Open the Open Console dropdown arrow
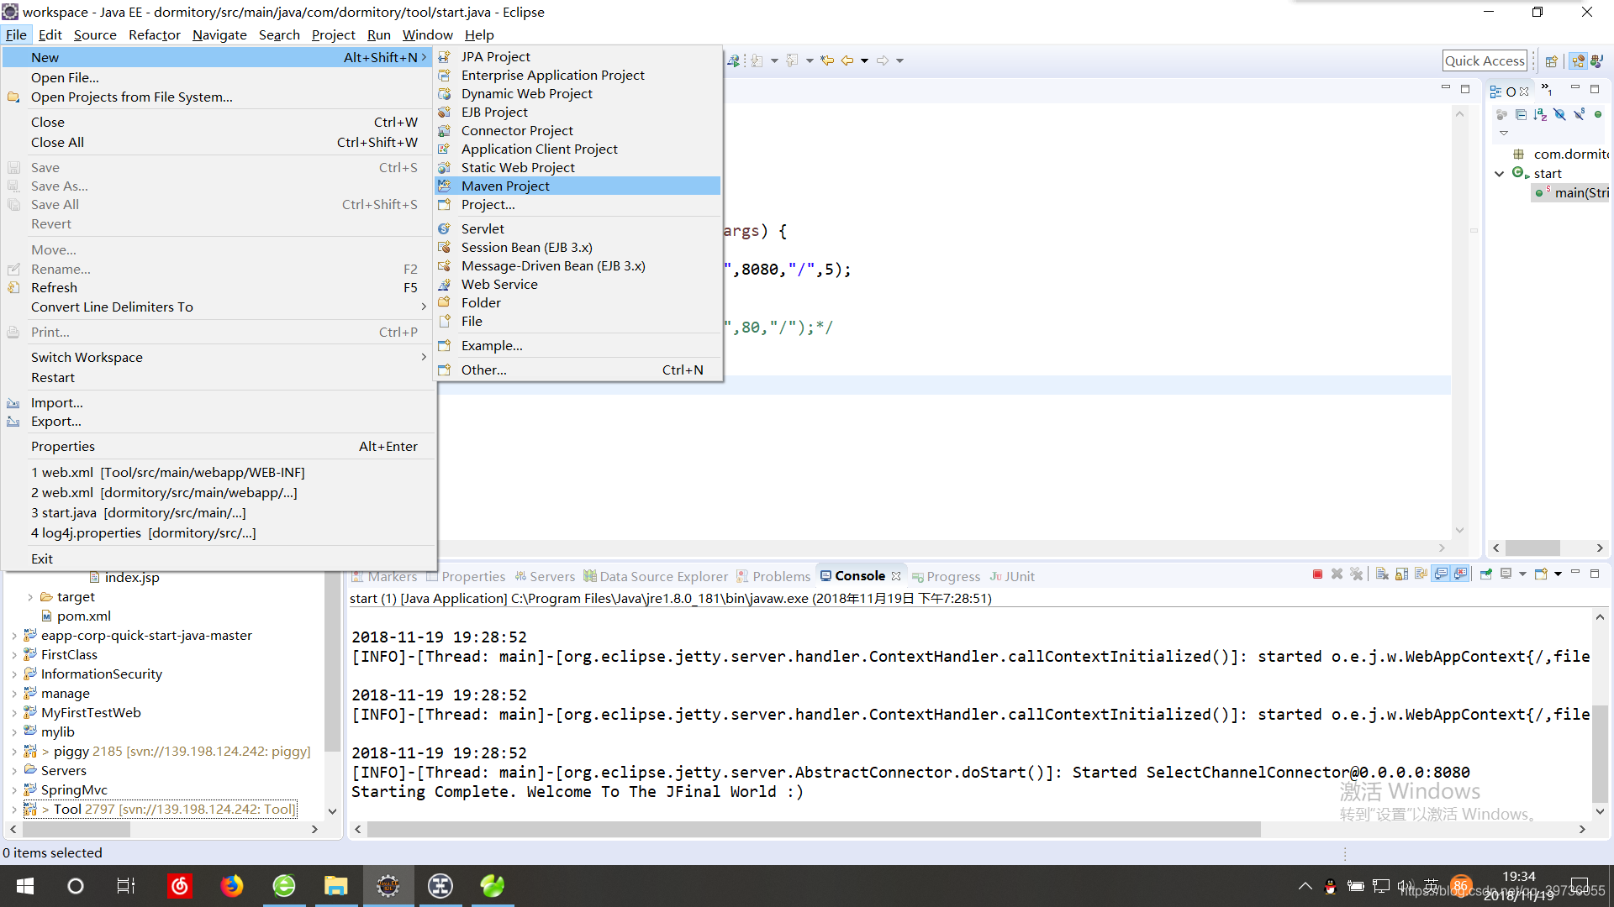1614x907 pixels. (1558, 574)
